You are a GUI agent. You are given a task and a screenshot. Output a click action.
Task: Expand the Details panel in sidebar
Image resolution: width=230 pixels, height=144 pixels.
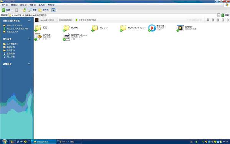(29, 64)
